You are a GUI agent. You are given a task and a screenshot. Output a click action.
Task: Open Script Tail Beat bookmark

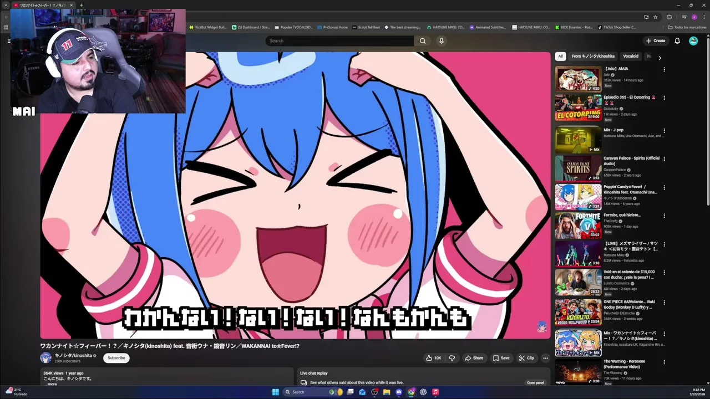366,27
